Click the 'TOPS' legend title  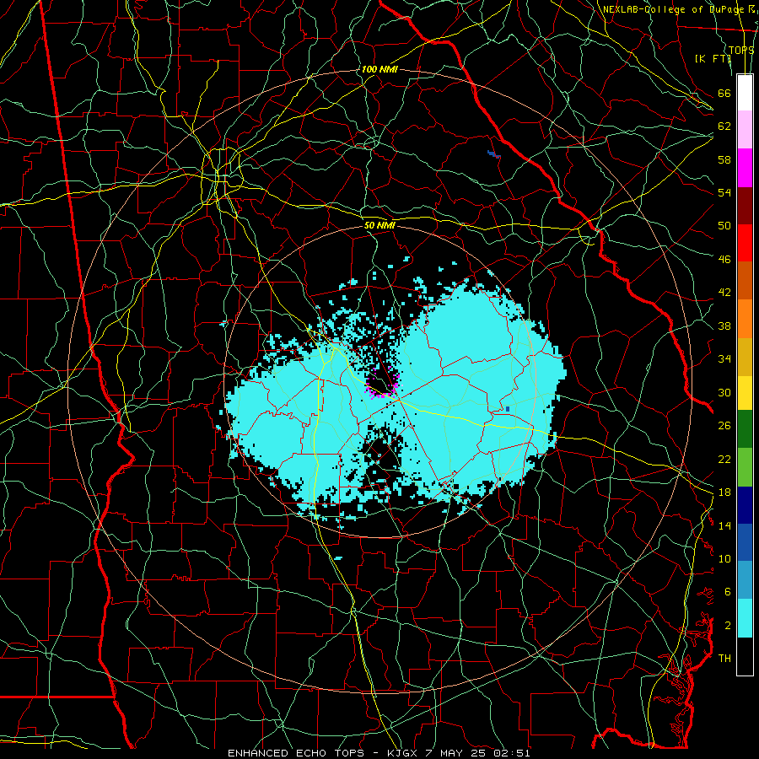pos(741,50)
